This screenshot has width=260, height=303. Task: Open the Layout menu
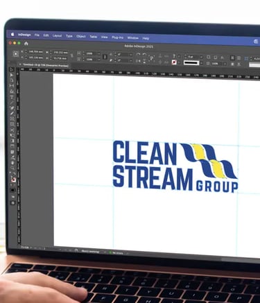57,36
